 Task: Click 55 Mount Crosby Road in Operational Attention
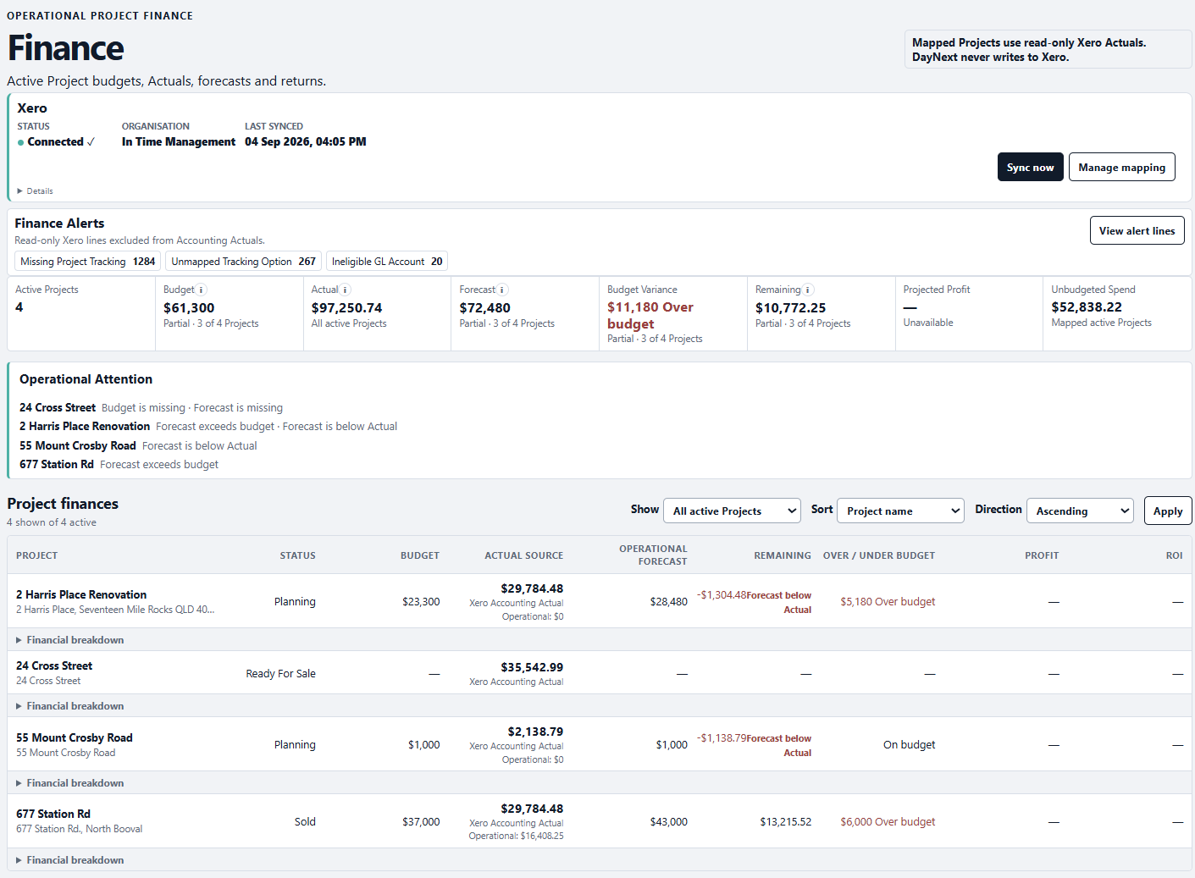[78, 445]
